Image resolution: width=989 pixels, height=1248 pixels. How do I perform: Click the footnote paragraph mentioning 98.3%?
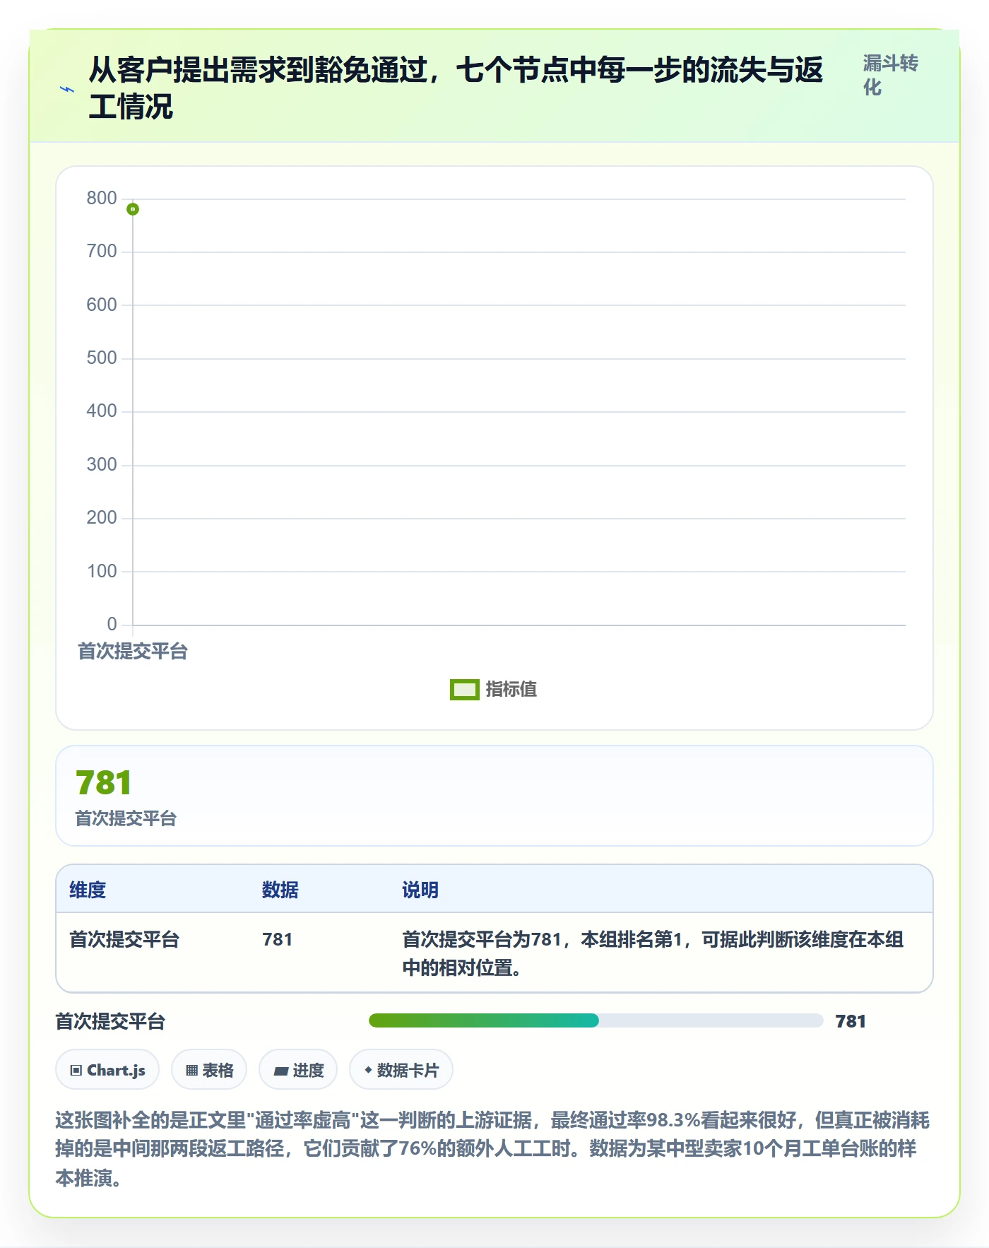[x=492, y=1149]
